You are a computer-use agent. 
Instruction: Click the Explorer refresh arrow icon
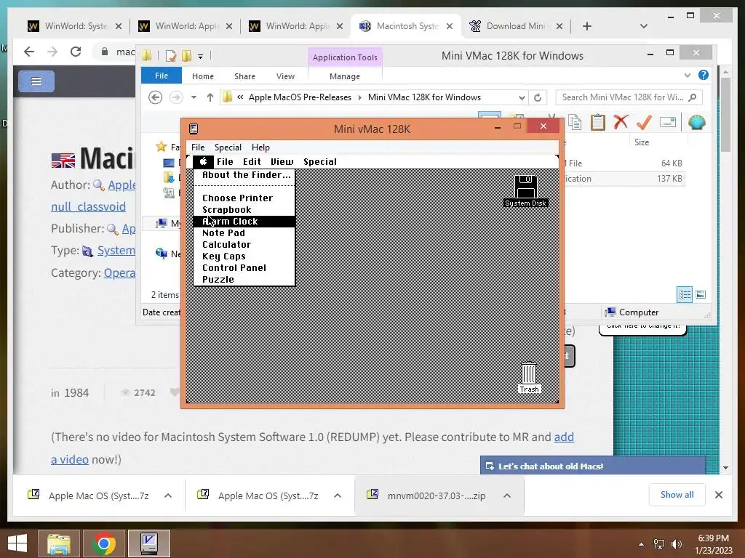538,97
